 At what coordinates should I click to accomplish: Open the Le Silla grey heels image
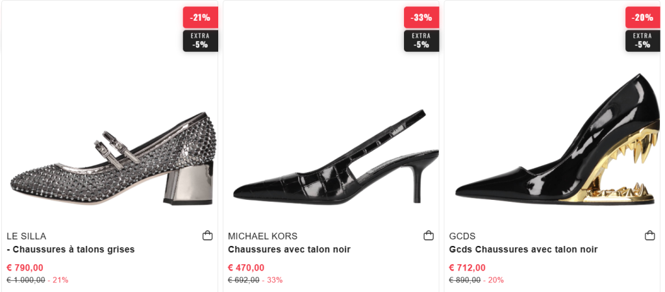pos(110,159)
